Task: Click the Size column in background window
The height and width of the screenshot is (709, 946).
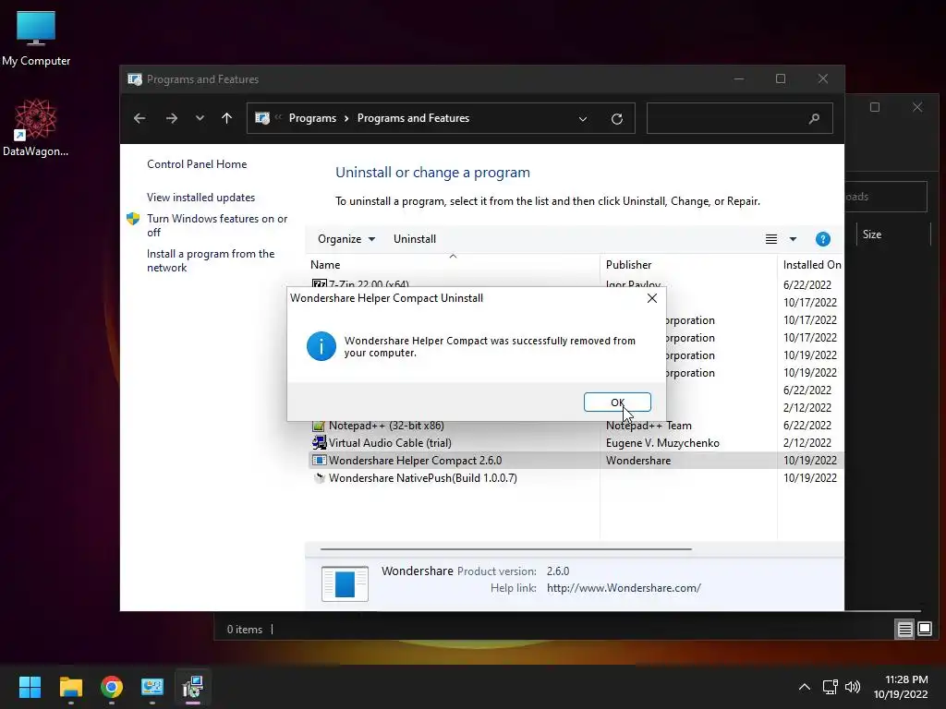Action: [x=872, y=234]
